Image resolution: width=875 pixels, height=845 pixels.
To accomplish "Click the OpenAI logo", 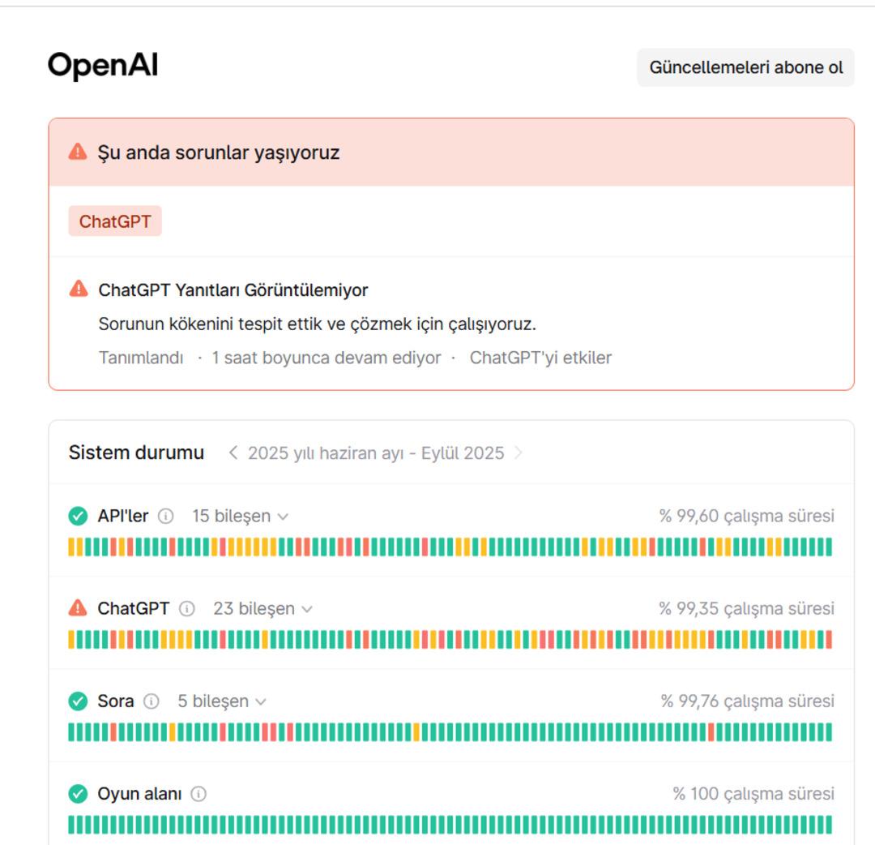I will click(x=103, y=65).
